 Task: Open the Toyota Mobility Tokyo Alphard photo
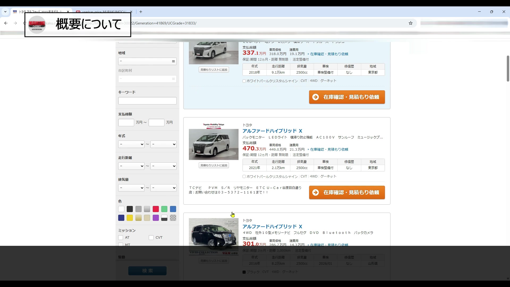214,141
